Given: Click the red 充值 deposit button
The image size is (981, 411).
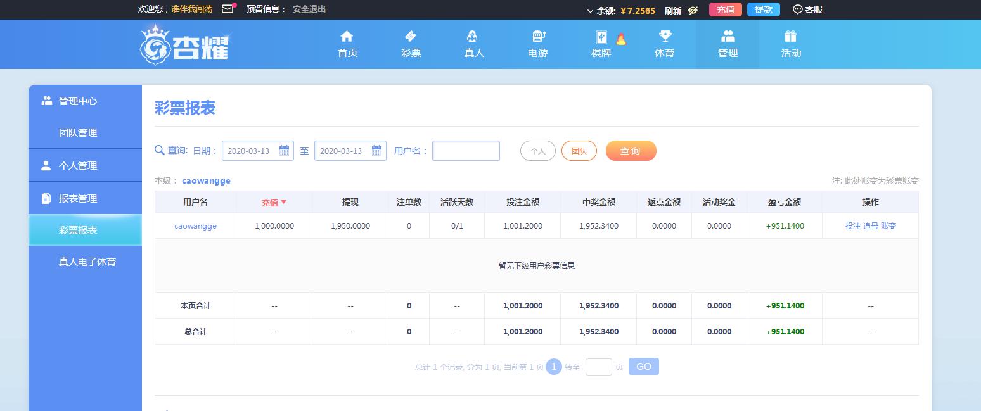Looking at the screenshot, I should pyautogui.click(x=725, y=9).
